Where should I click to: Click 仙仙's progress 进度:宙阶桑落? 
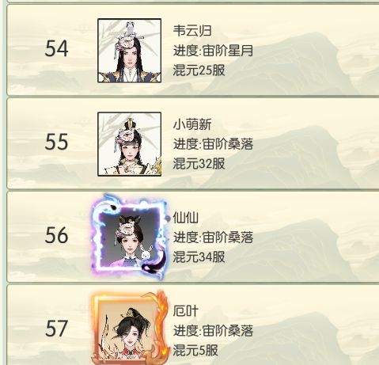[213, 238]
